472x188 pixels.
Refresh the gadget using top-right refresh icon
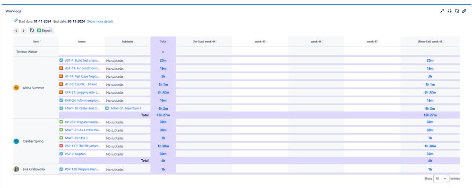click(x=457, y=11)
